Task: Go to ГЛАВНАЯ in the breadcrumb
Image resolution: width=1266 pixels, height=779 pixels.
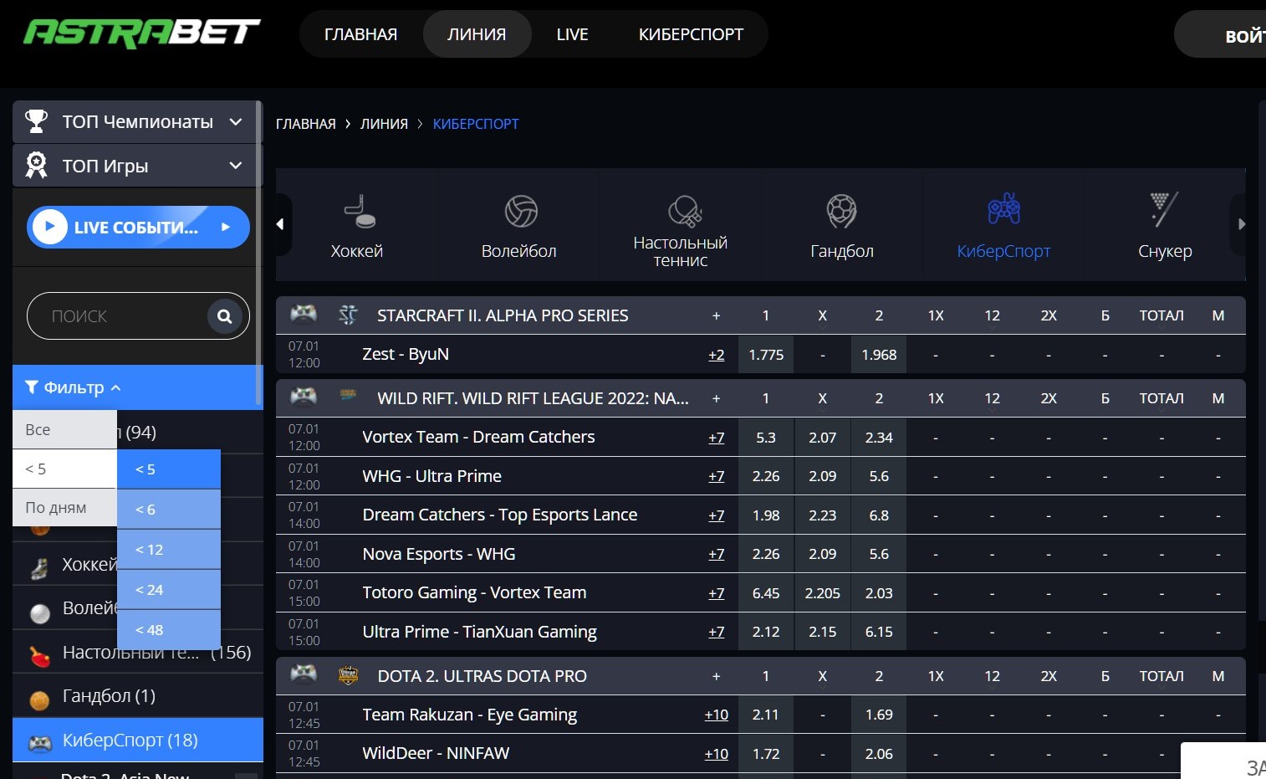Action: tap(306, 124)
